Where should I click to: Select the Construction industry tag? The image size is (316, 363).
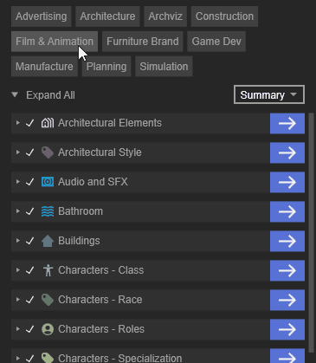click(x=224, y=16)
